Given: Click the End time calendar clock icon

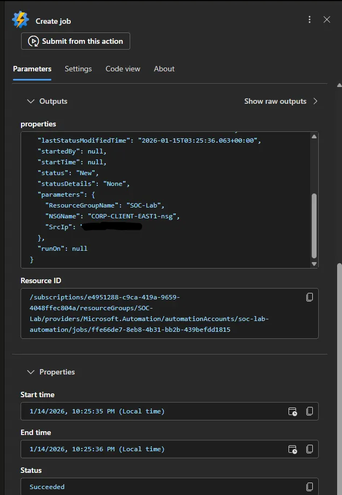Looking at the screenshot, I should click(x=292, y=449).
